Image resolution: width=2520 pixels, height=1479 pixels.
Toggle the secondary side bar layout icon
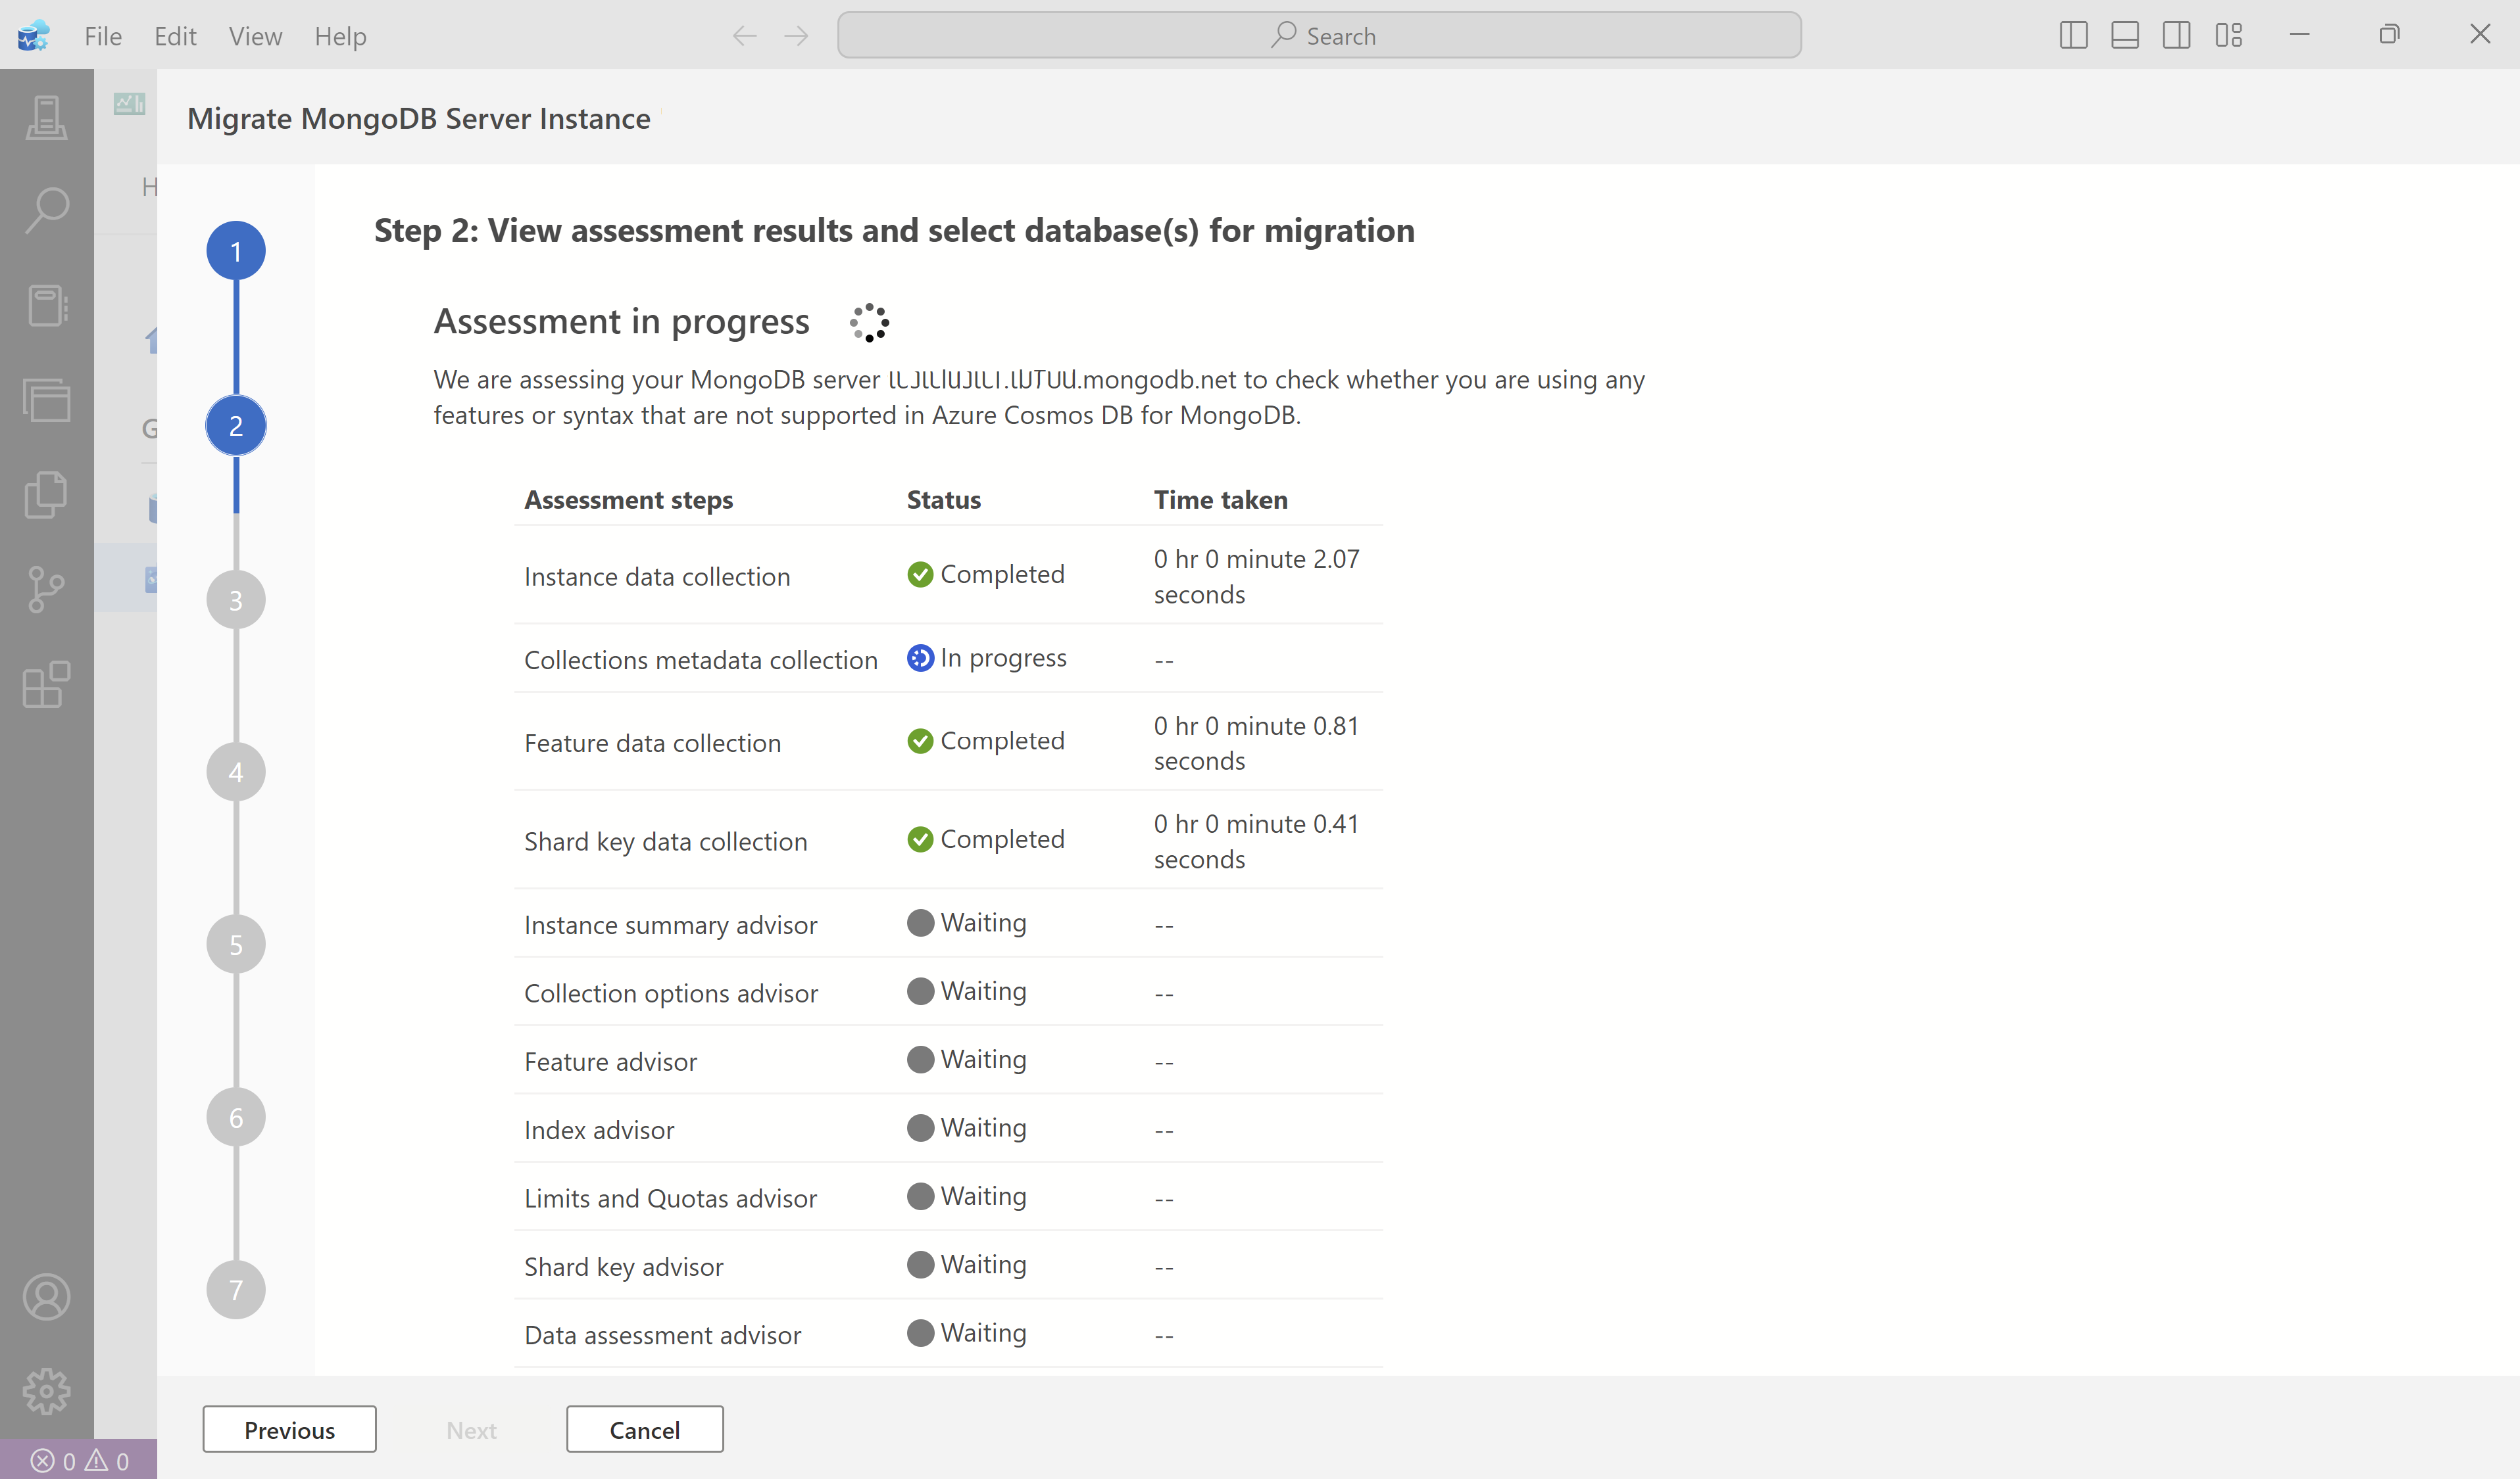[x=2176, y=36]
